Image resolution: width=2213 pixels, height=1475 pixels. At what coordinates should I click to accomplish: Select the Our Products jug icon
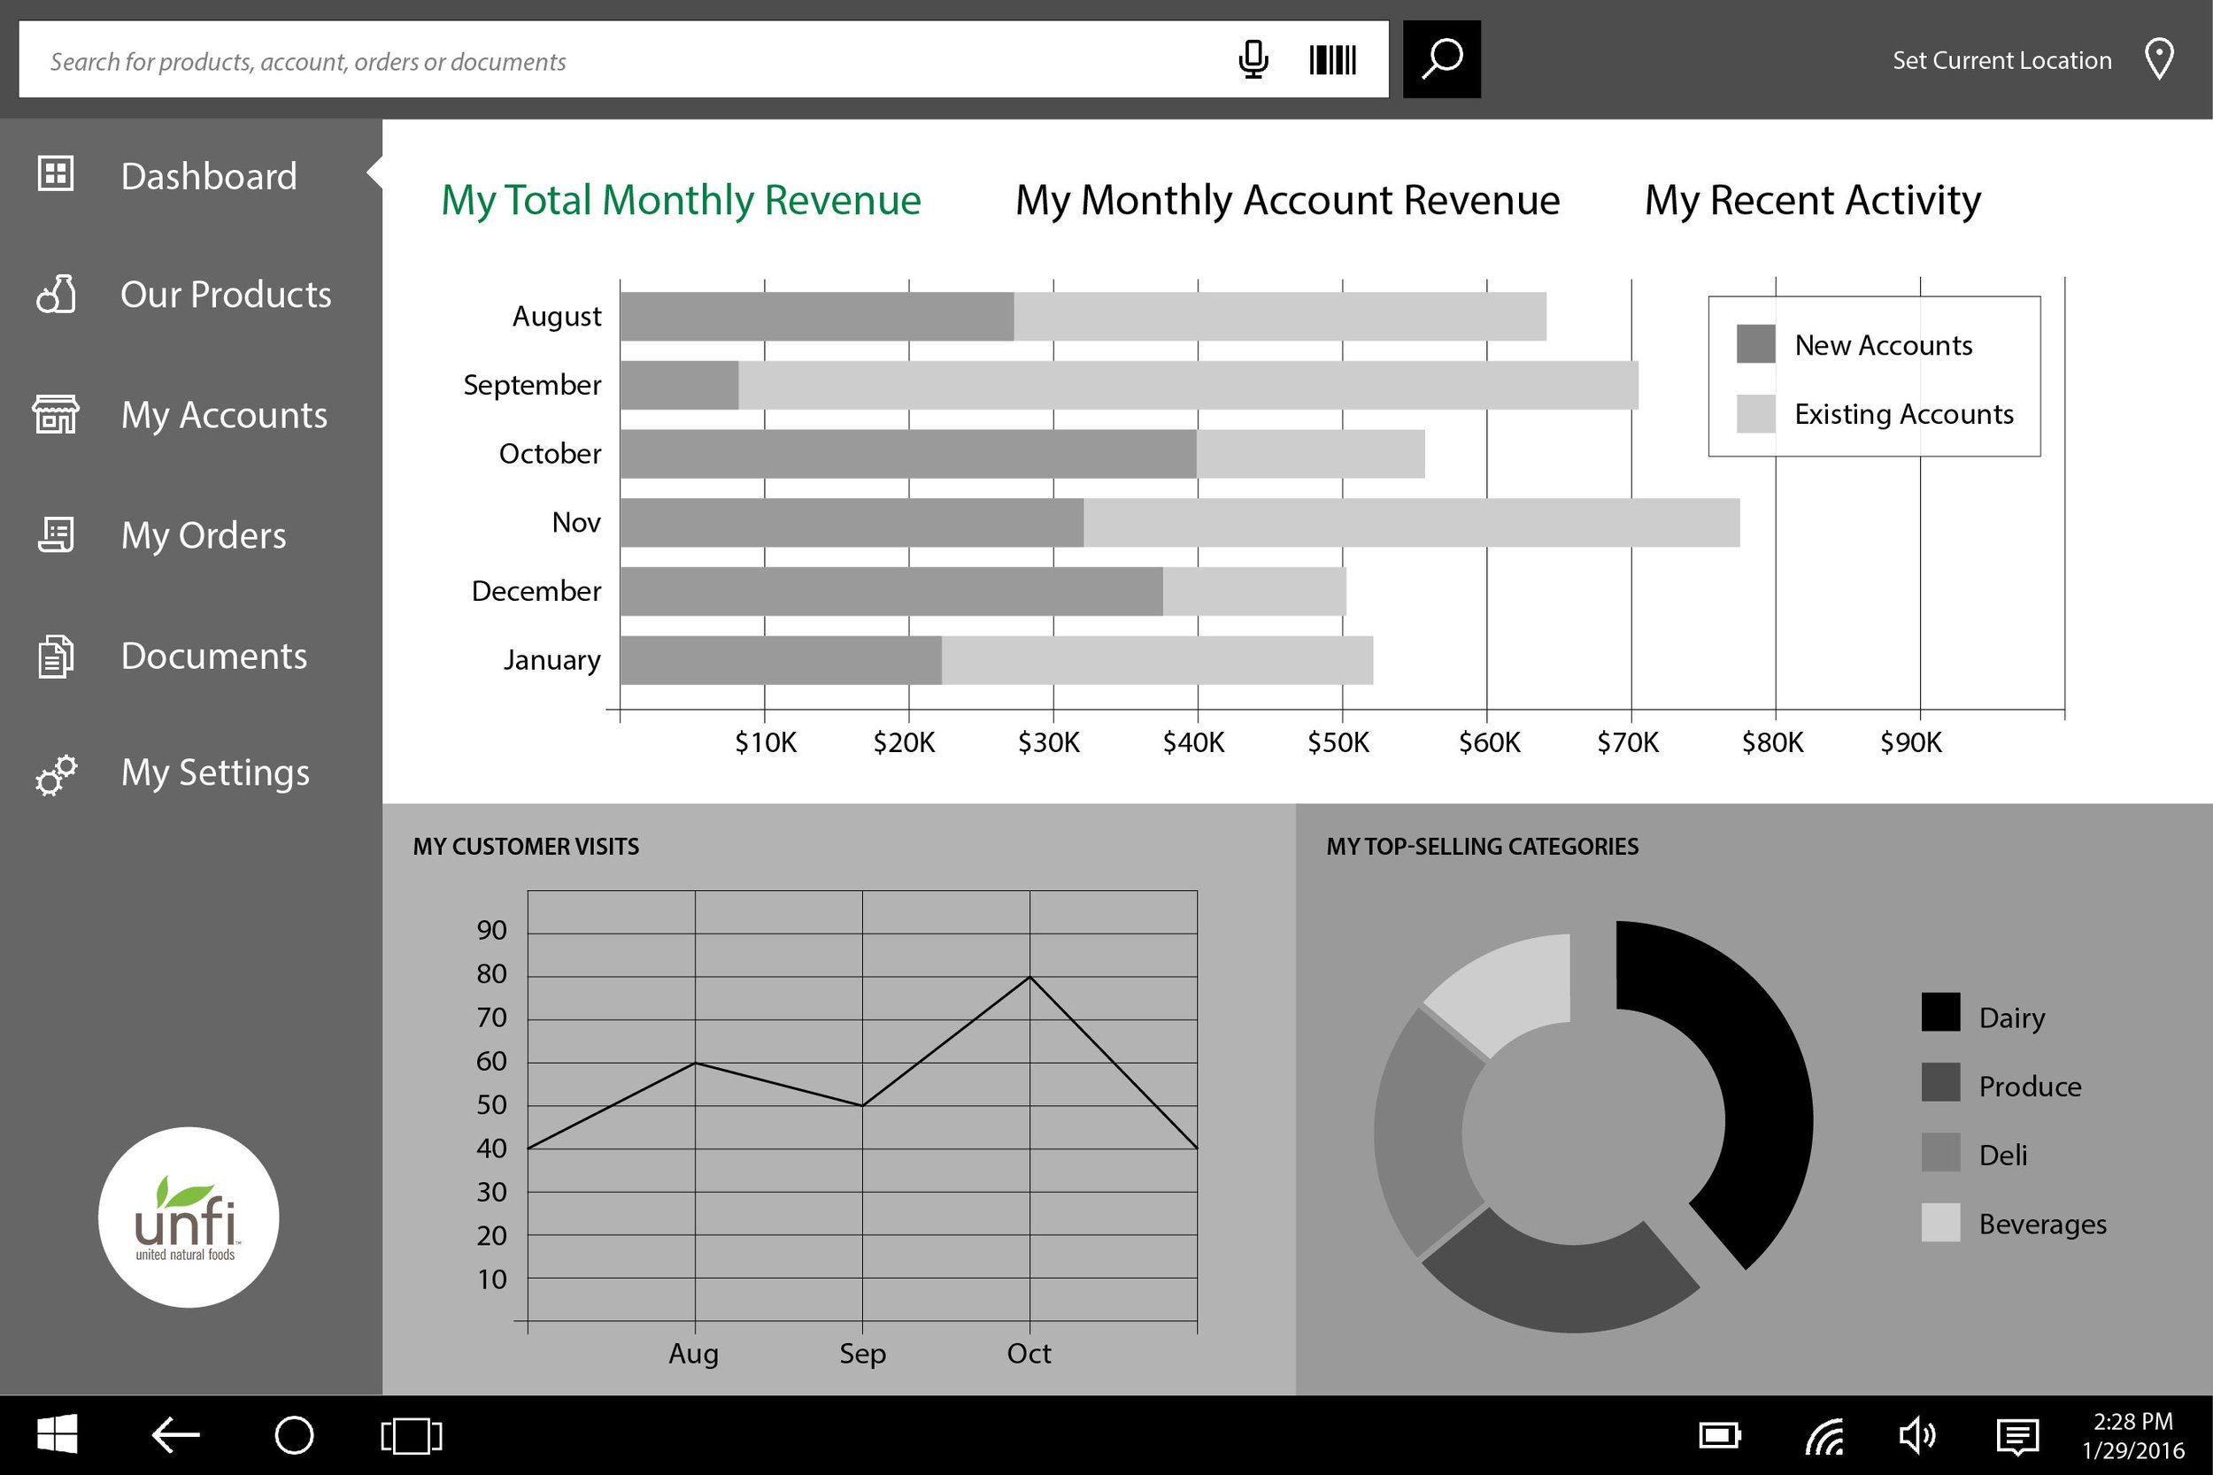(x=55, y=295)
